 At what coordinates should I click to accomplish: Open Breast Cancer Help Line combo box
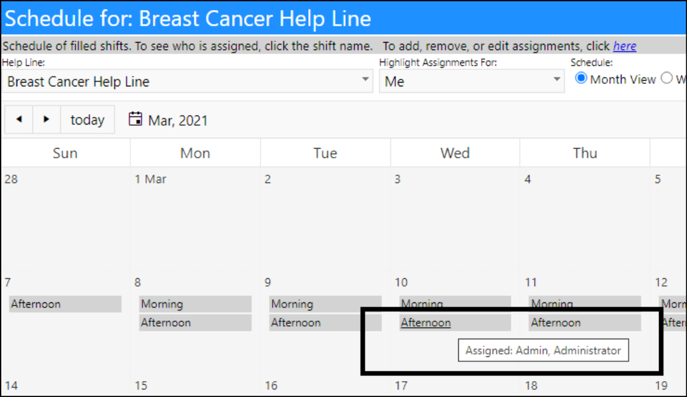[187, 81]
